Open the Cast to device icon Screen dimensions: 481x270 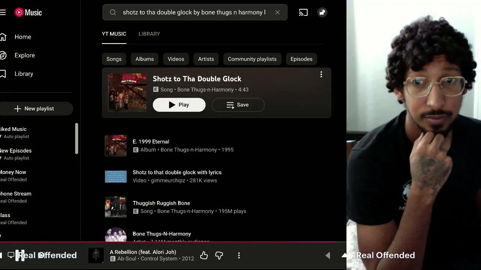(x=303, y=12)
